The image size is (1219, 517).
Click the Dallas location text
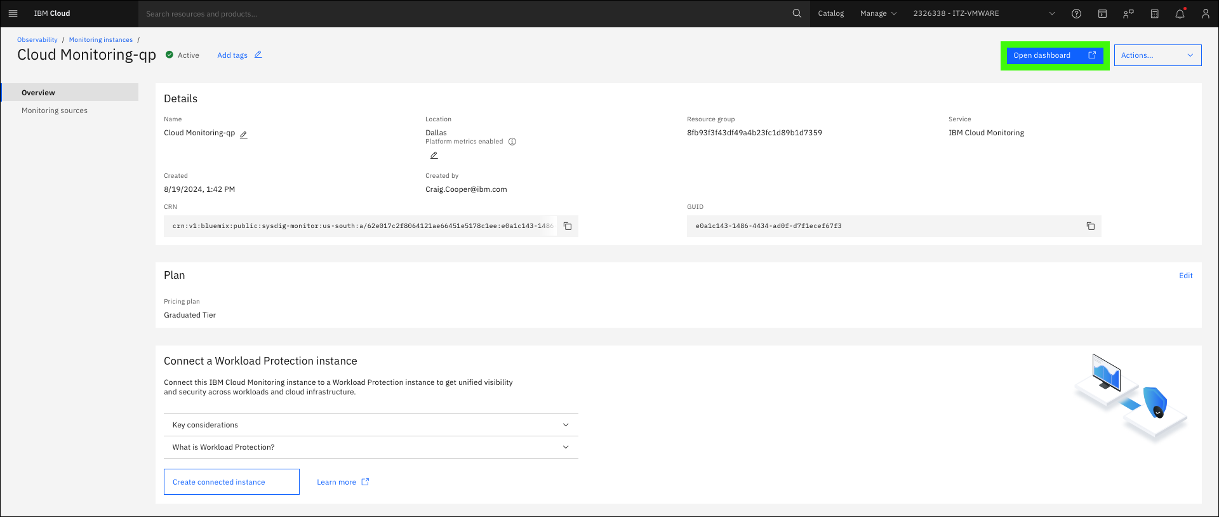pyautogui.click(x=436, y=133)
